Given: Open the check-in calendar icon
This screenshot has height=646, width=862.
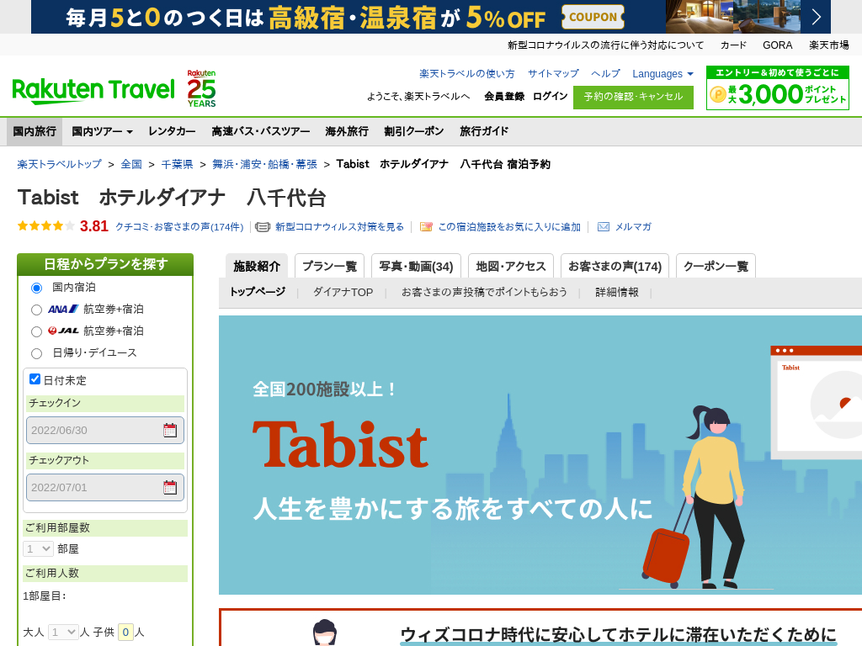Looking at the screenshot, I should click(x=170, y=430).
